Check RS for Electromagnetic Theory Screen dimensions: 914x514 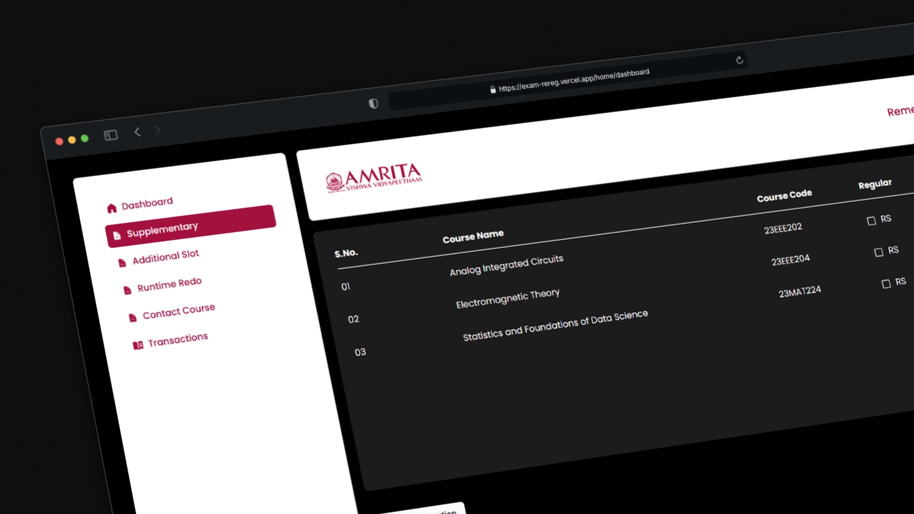pos(879,252)
